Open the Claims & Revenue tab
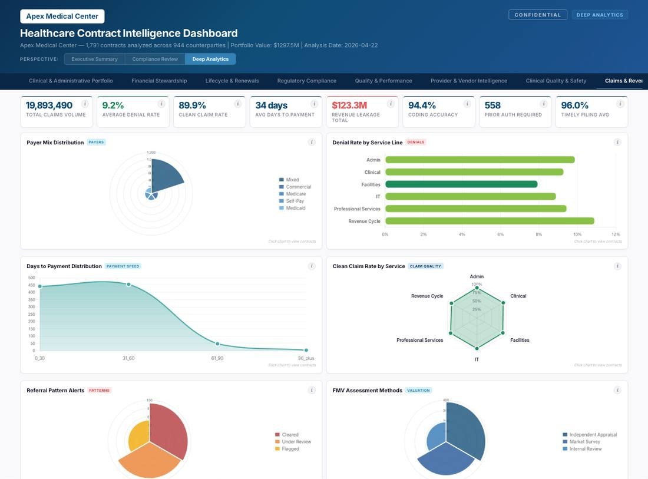 (623, 81)
